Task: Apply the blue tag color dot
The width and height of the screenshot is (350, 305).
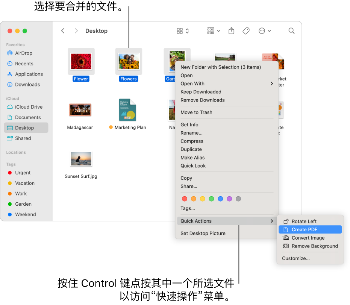Action: tap(220, 199)
